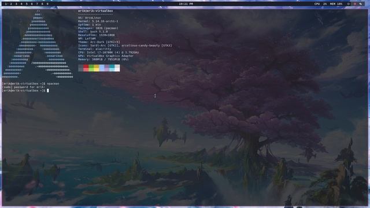Click the red tray icon
The height and width of the screenshot is (208, 370).
coord(355,4)
